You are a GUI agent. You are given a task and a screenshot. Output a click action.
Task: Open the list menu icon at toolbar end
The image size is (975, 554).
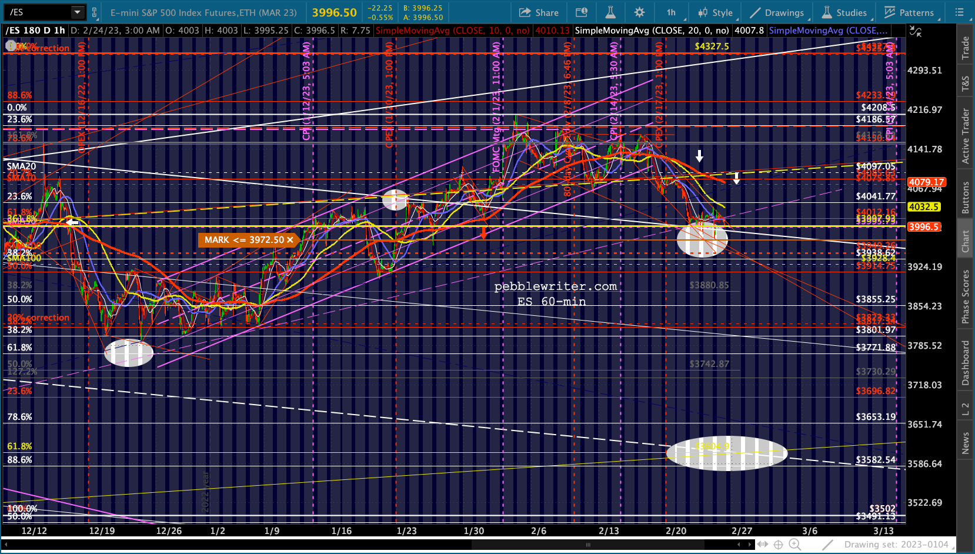(959, 12)
